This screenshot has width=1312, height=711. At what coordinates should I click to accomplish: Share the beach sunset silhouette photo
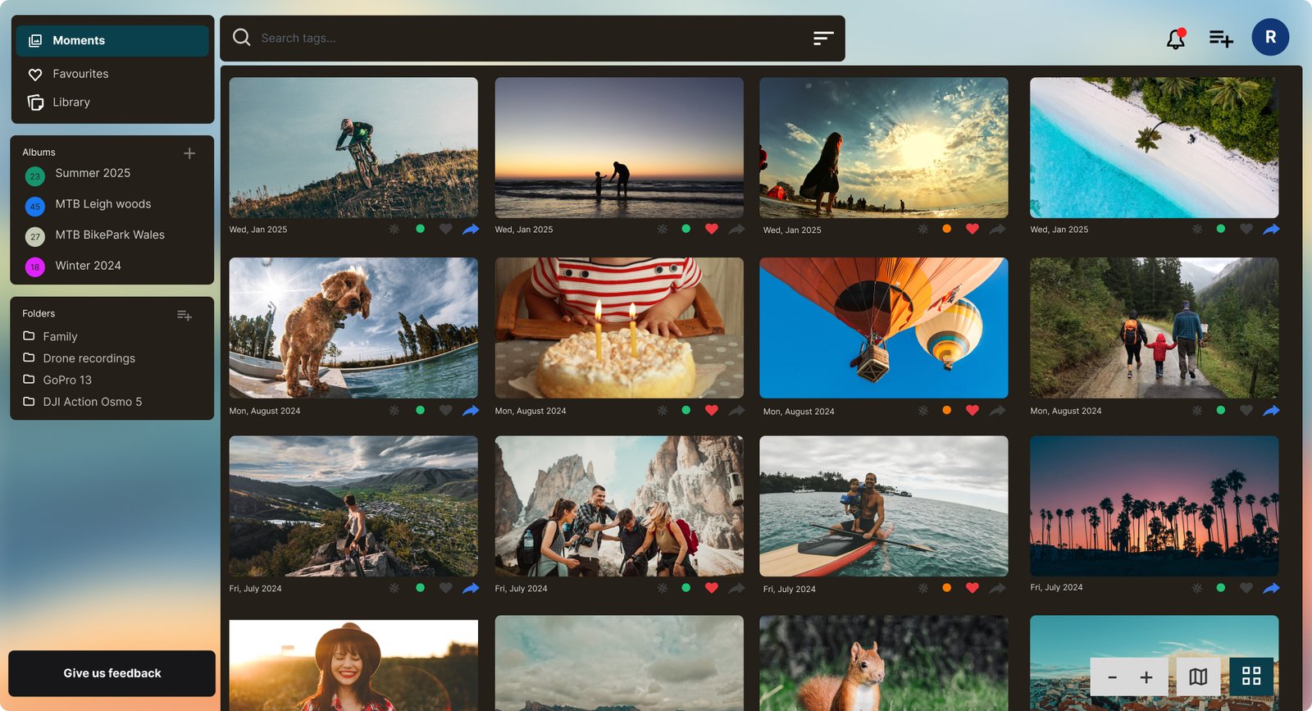pos(736,230)
